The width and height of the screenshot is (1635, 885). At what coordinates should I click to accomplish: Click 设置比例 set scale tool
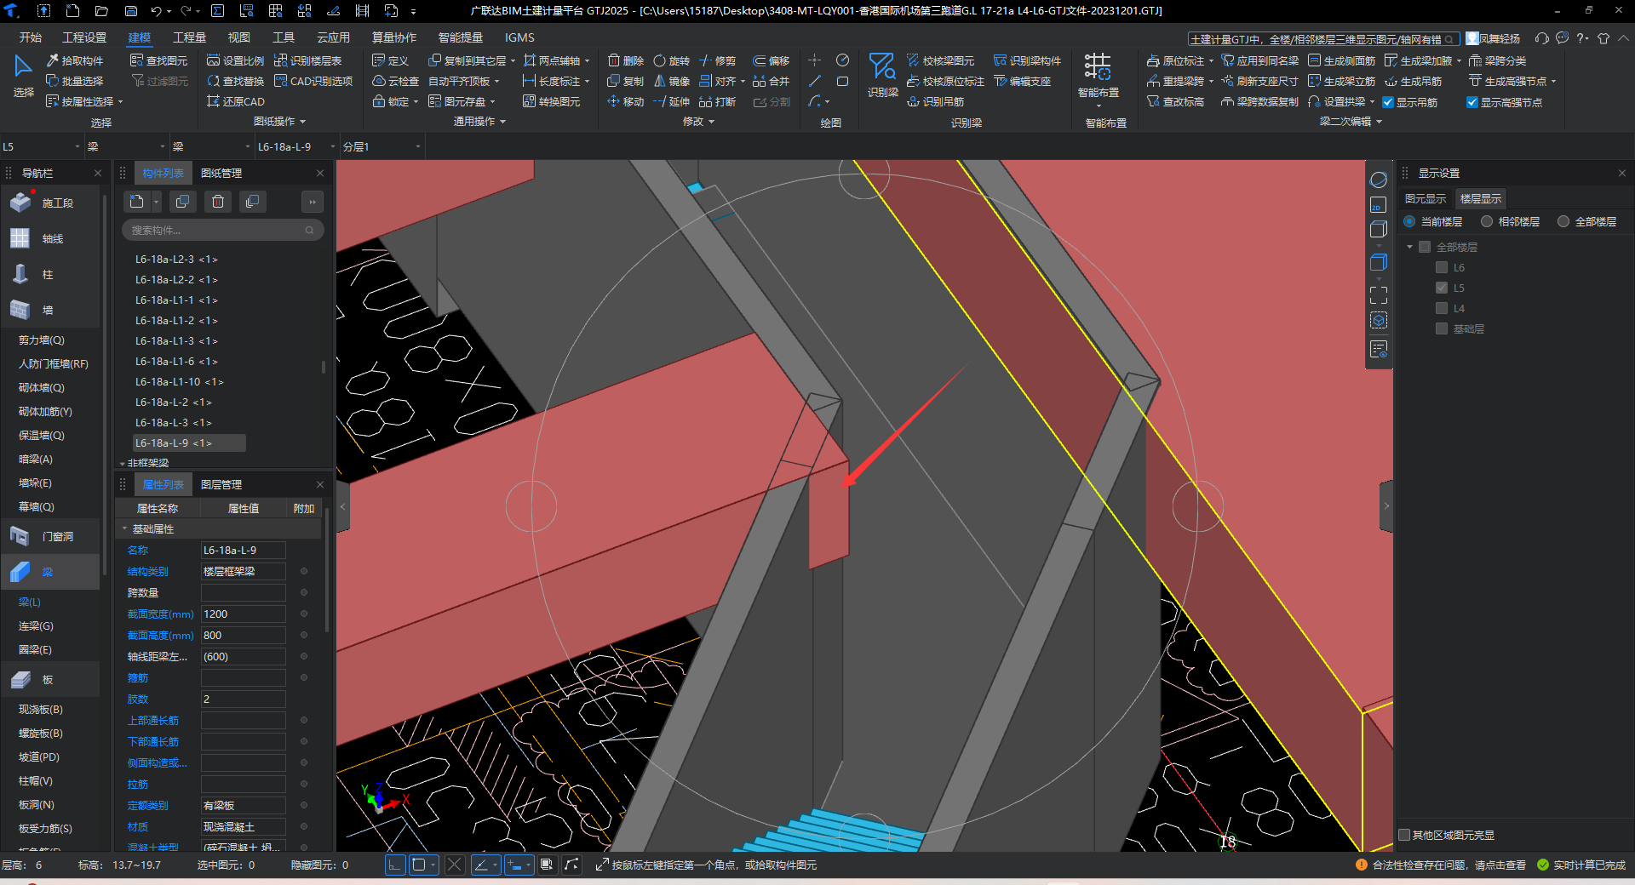click(236, 60)
